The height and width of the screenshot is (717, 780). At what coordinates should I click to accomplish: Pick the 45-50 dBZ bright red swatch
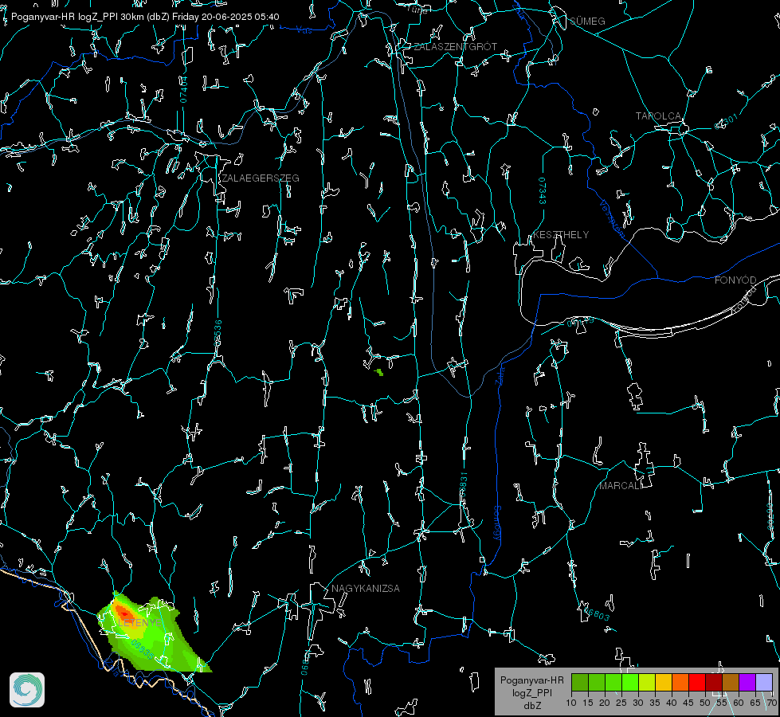coord(697,682)
